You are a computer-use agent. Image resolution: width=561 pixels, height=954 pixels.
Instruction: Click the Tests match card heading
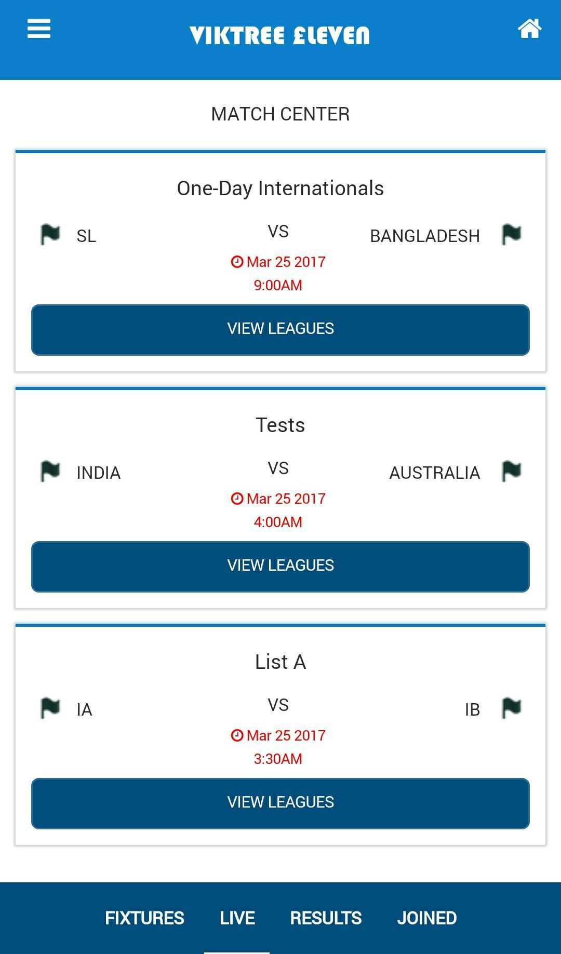pos(280,425)
